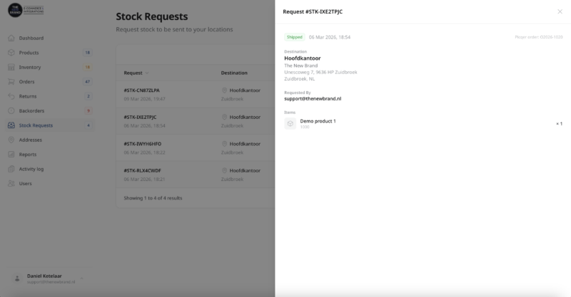Click the Backorders clock icon
Image resolution: width=571 pixels, height=297 pixels.
click(11, 110)
